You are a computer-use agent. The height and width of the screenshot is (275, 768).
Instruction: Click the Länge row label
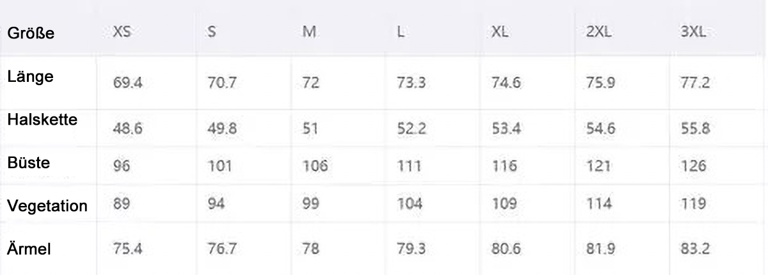(31, 75)
